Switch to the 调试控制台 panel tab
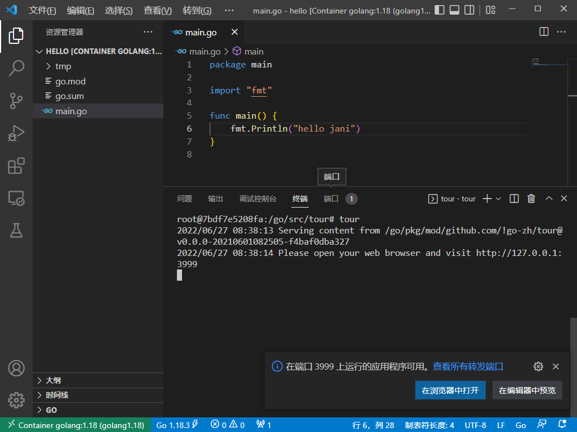The width and height of the screenshot is (577, 432). tap(258, 199)
